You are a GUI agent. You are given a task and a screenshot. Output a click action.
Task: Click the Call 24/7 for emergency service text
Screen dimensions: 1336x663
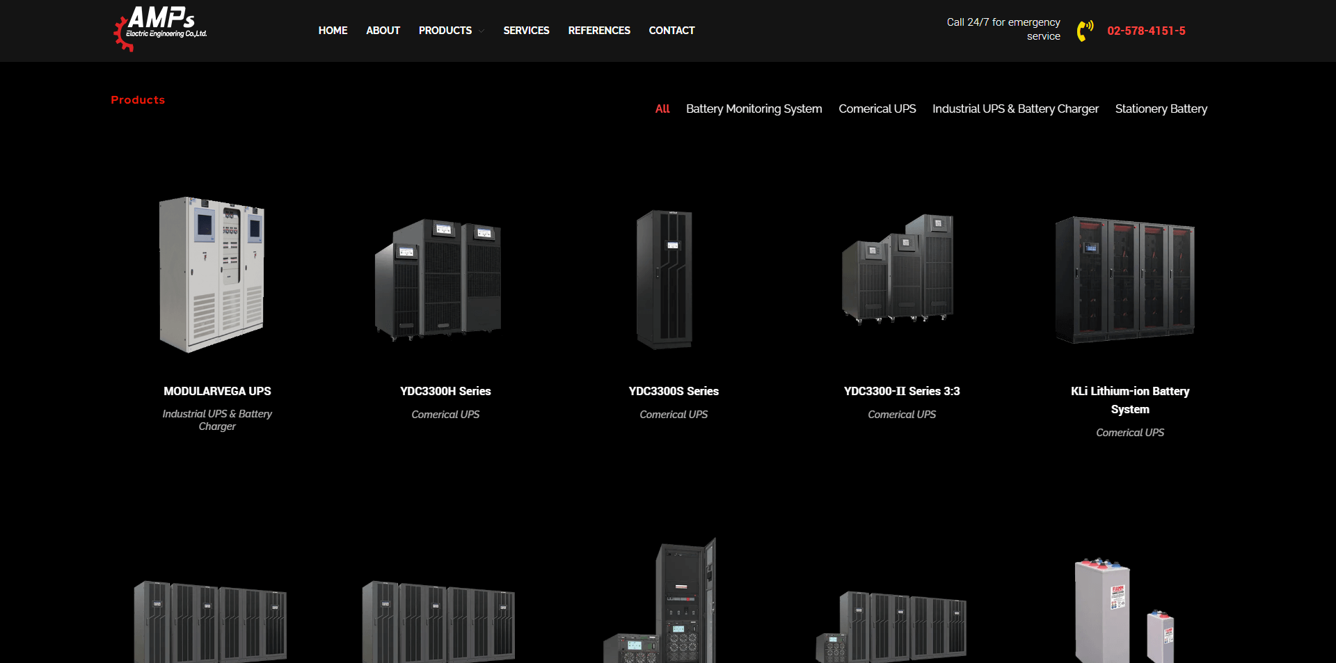(1003, 29)
